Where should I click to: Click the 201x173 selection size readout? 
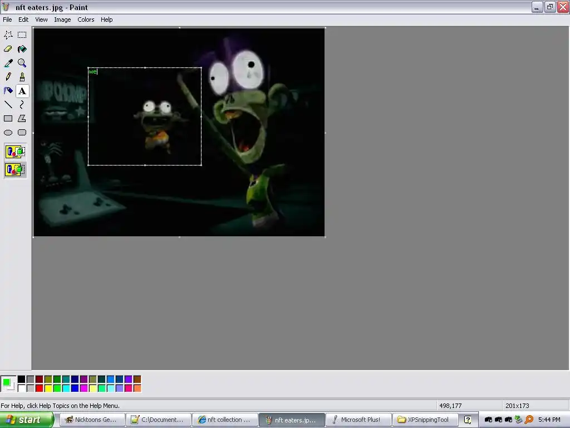click(x=517, y=406)
